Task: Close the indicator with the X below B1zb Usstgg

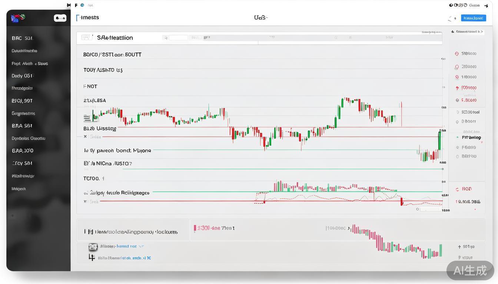Action: [x=85, y=136]
